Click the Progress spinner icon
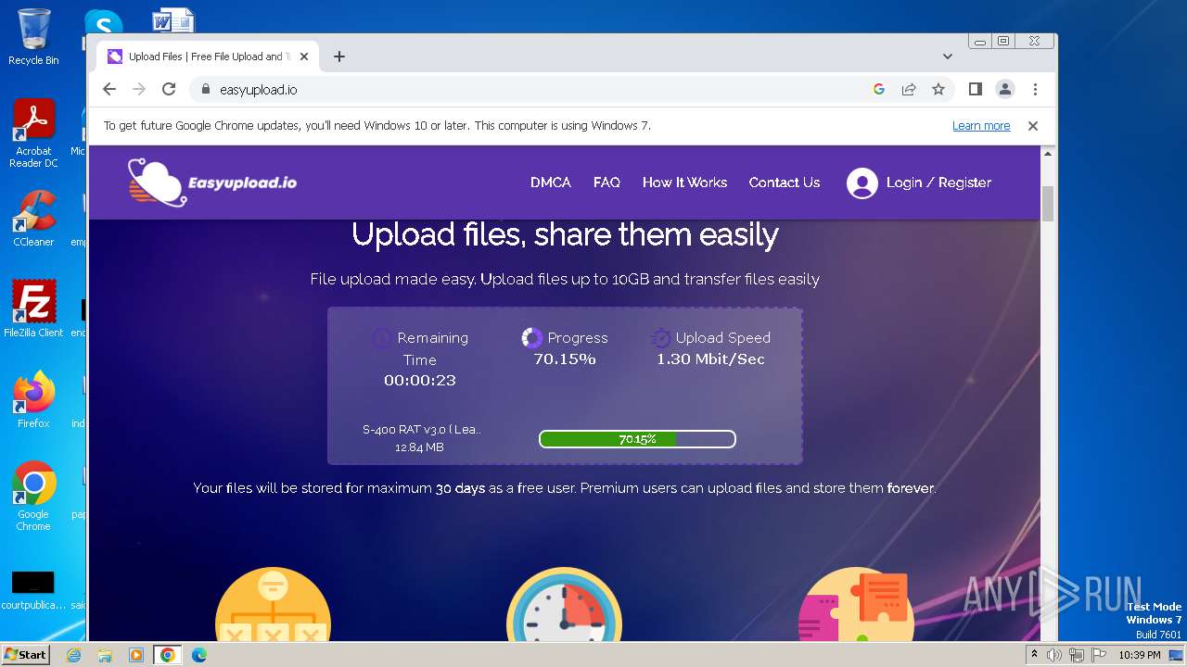 point(531,338)
